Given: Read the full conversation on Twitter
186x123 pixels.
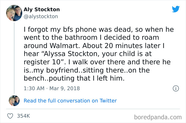Looking at the screenshot, I should pyautogui.click(x=70, y=101).
